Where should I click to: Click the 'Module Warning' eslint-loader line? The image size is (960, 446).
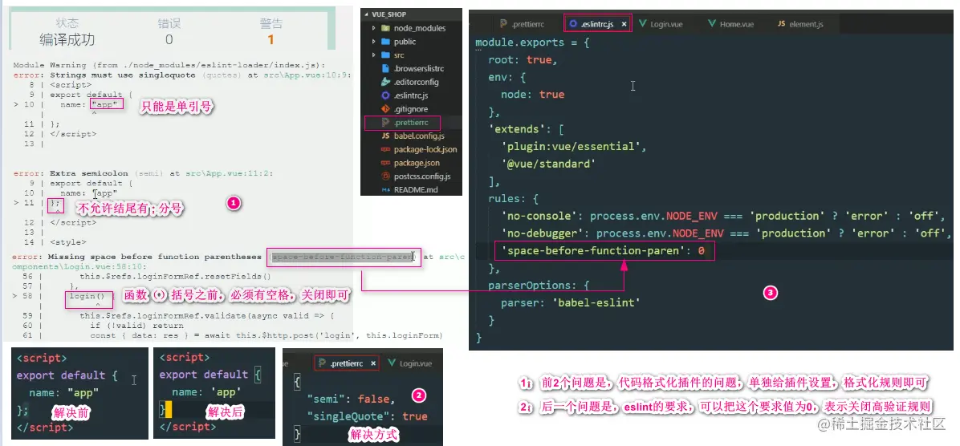[169, 65]
